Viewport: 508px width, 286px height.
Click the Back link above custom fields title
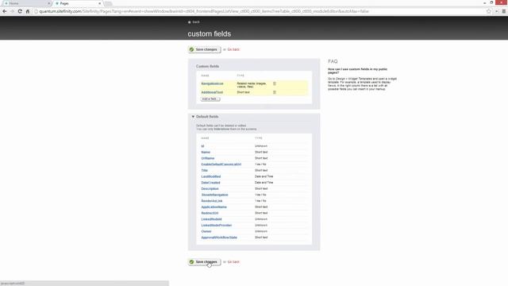(194, 22)
